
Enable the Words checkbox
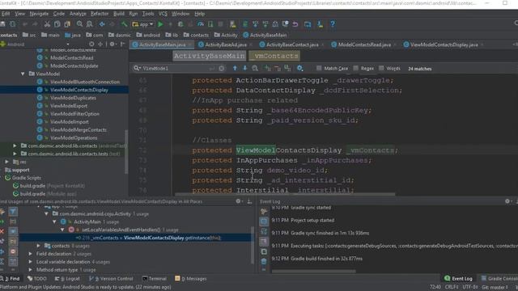coord(381,68)
